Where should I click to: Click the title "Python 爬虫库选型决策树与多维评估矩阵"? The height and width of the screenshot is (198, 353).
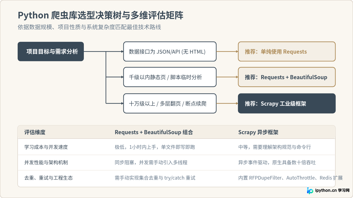(100, 15)
